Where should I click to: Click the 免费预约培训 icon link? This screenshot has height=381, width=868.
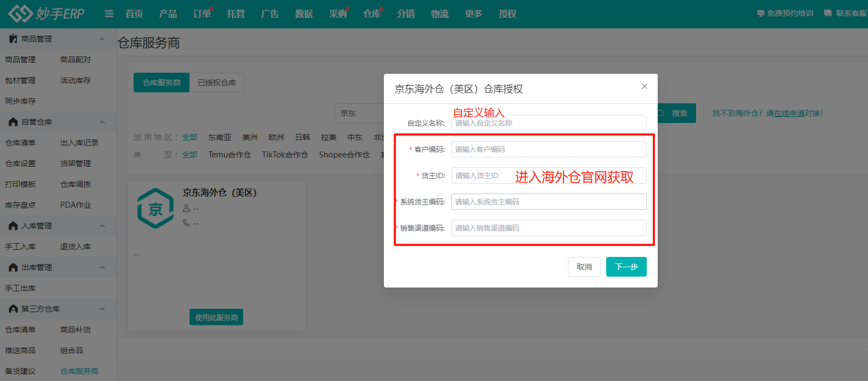[x=761, y=13]
